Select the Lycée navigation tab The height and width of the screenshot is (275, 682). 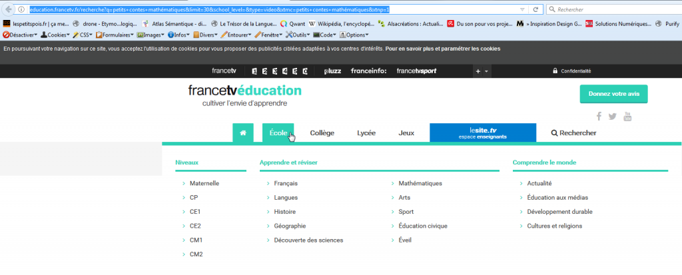point(366,133)
